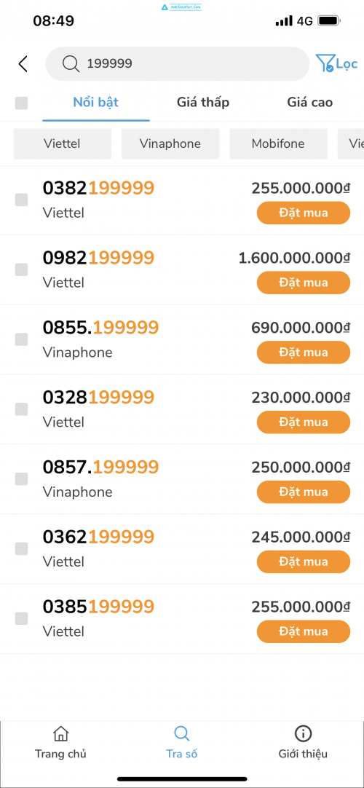Viewport: 364px width, 788px height.
Task: Click Đặt mua for 0982199999
Action: [304, 283]
